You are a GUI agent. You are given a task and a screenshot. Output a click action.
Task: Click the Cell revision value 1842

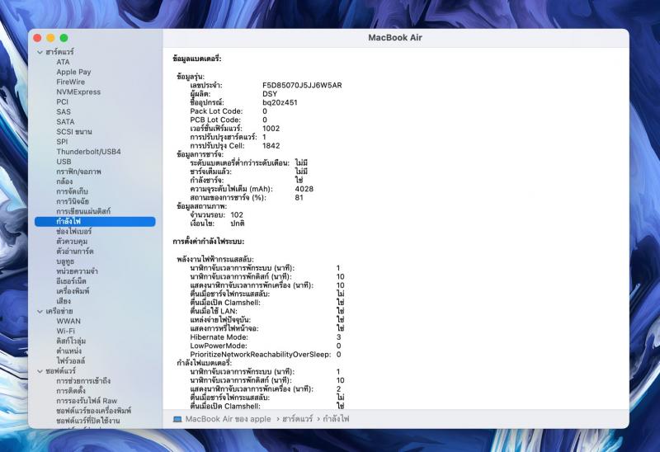[271, 146]
